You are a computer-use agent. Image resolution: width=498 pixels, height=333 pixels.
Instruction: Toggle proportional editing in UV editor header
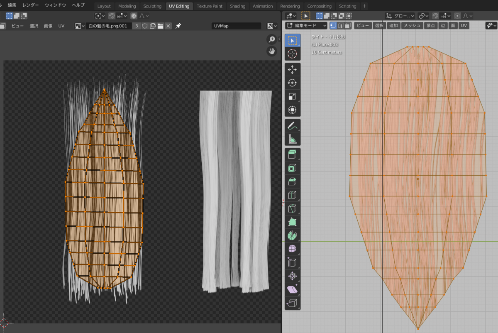coord(134,16)
